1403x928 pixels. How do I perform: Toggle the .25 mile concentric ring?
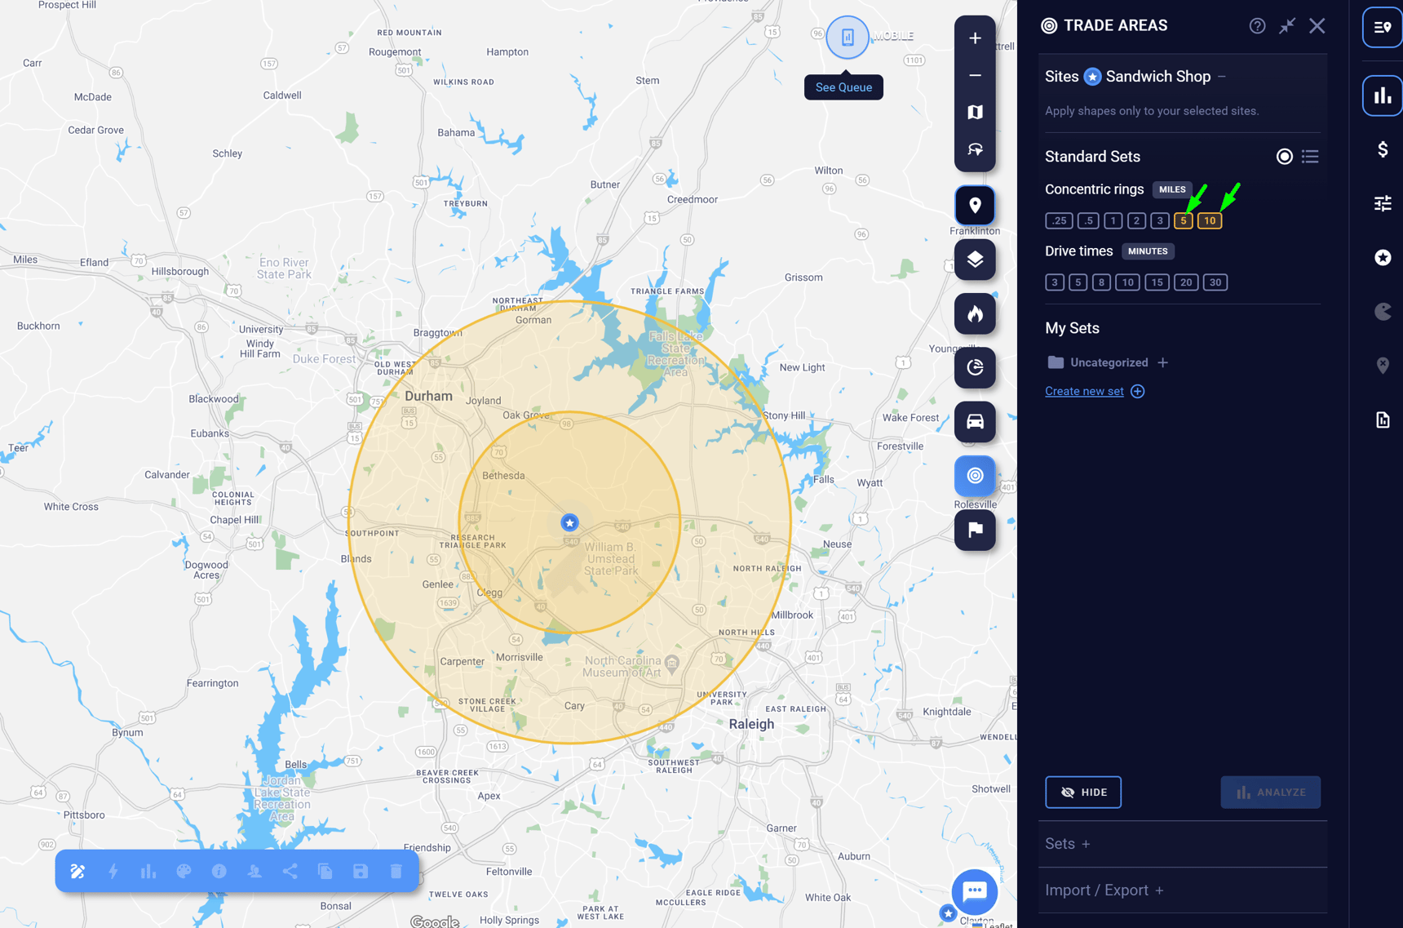(1059, 220)
